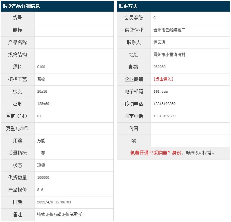Click the remark text 纯棉坯布万能坯布保漂包染
The width and height of the screenshot is (231, 222).
click(61, 214)
